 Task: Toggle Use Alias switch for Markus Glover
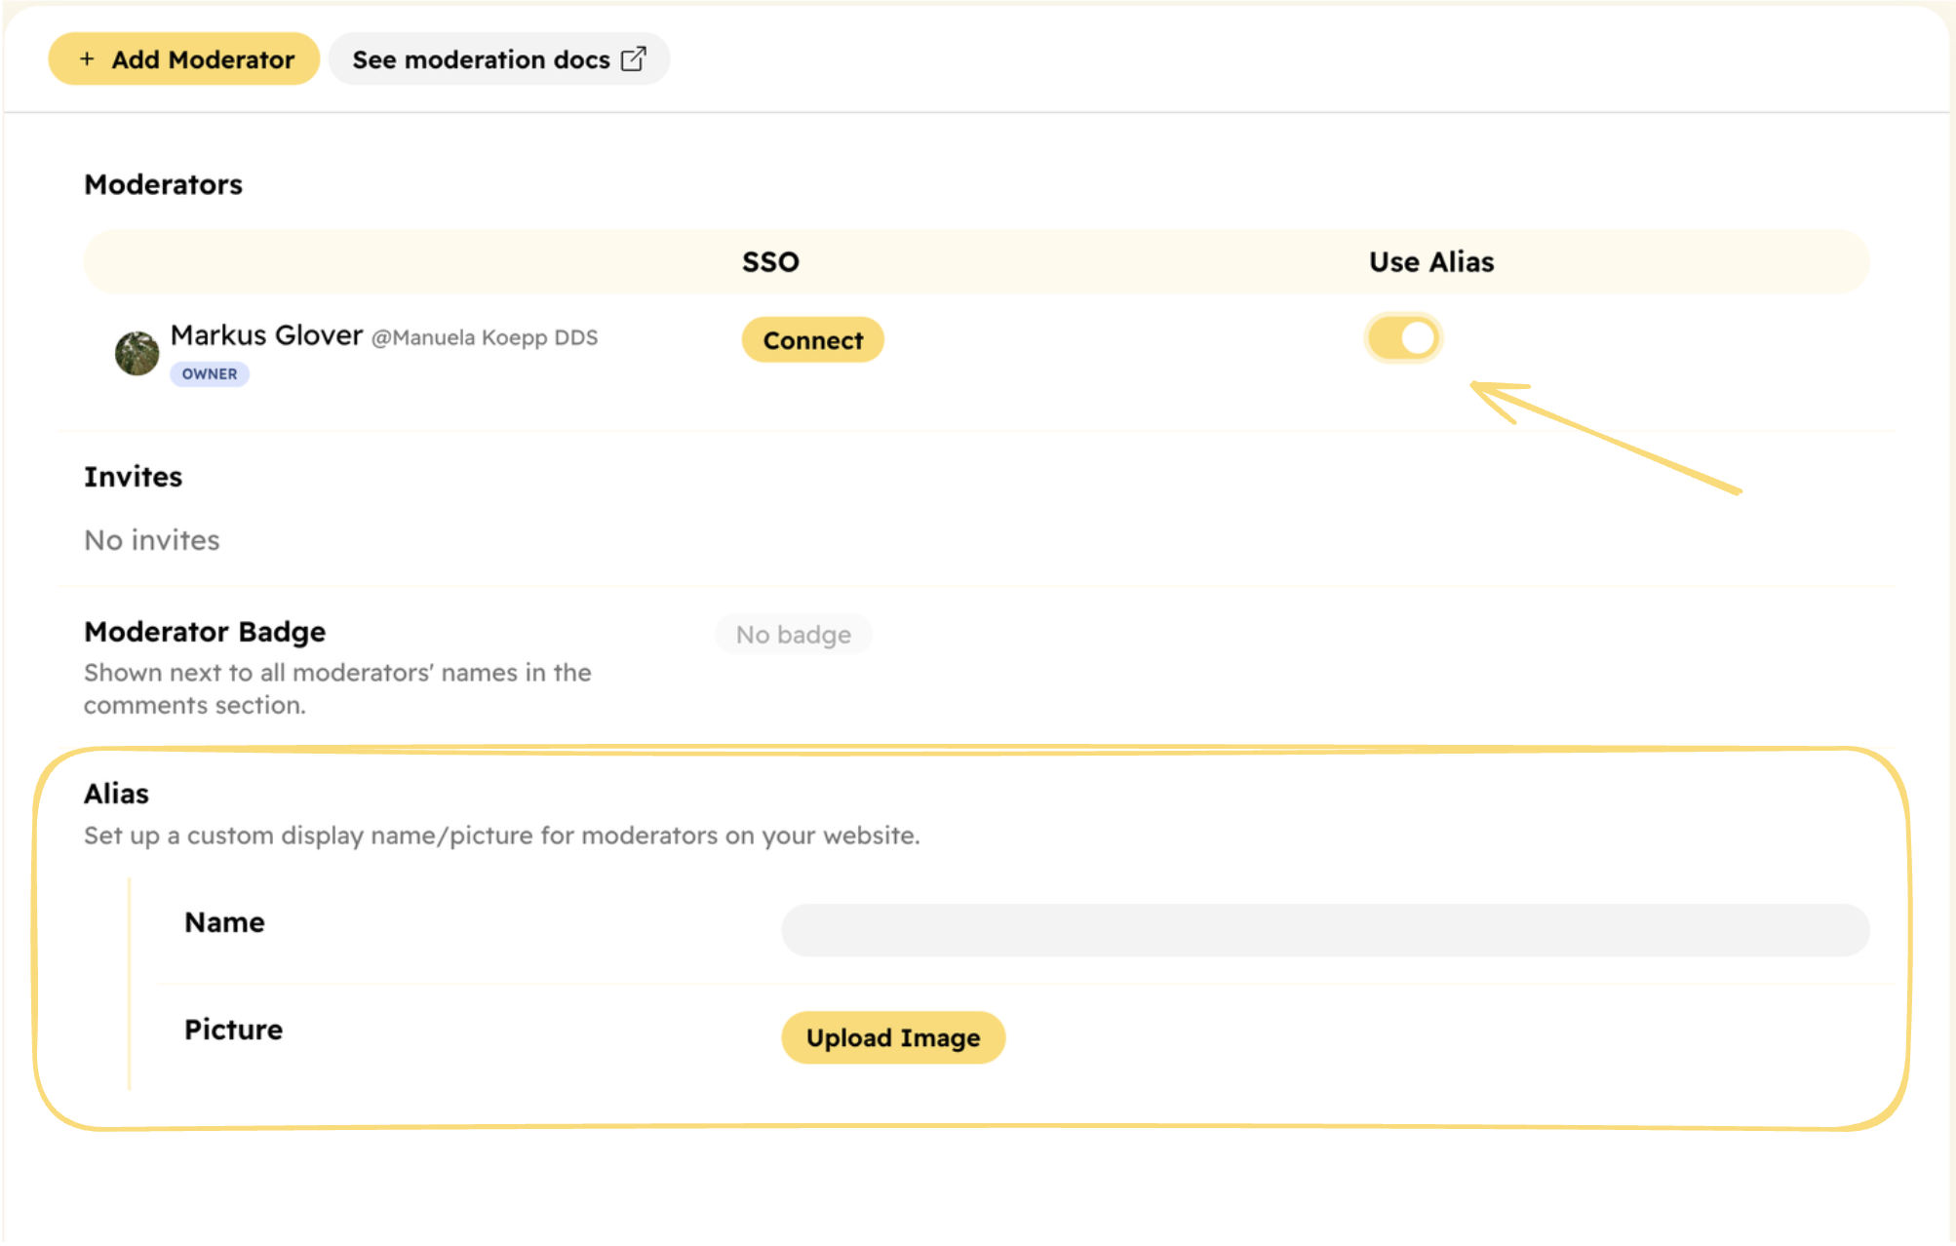1403,336
